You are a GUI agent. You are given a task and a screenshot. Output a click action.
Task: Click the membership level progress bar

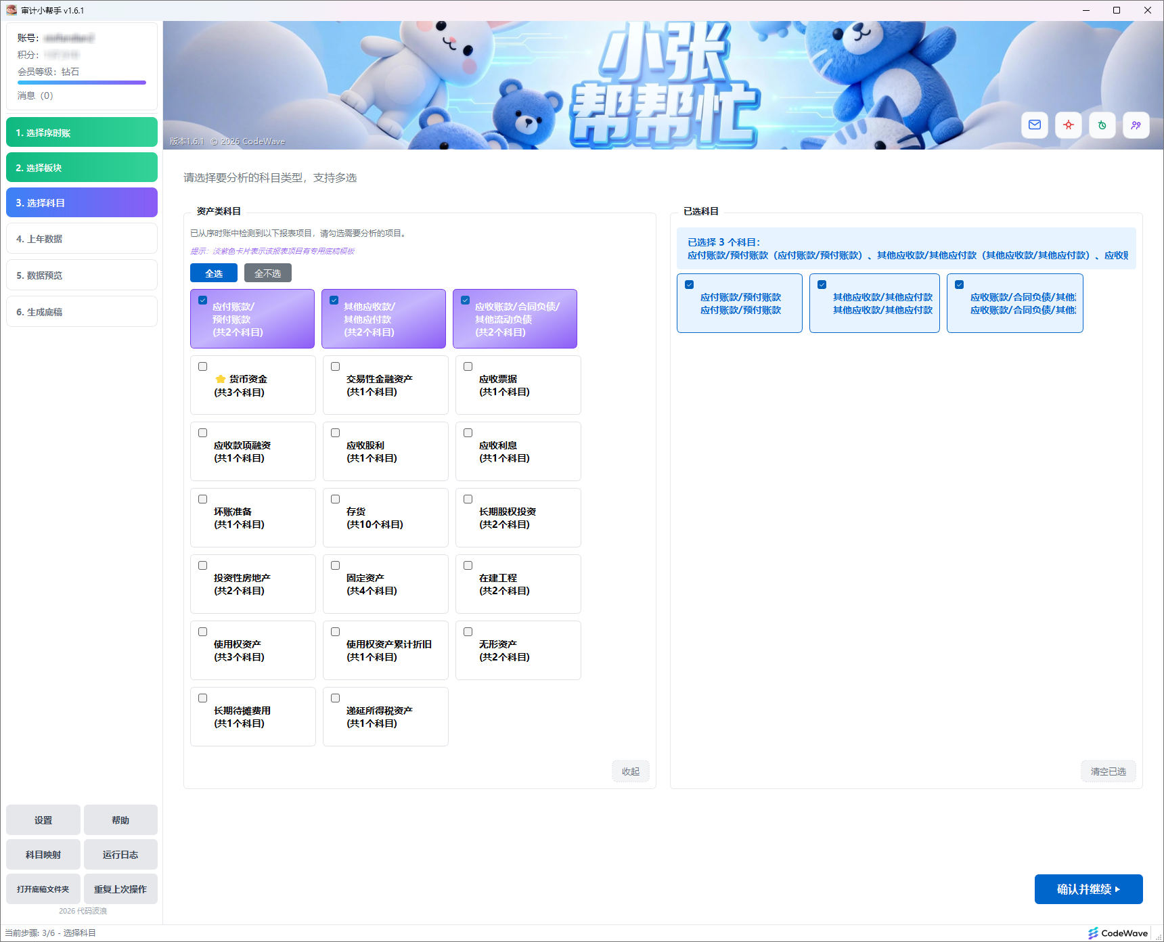[82, 83]
